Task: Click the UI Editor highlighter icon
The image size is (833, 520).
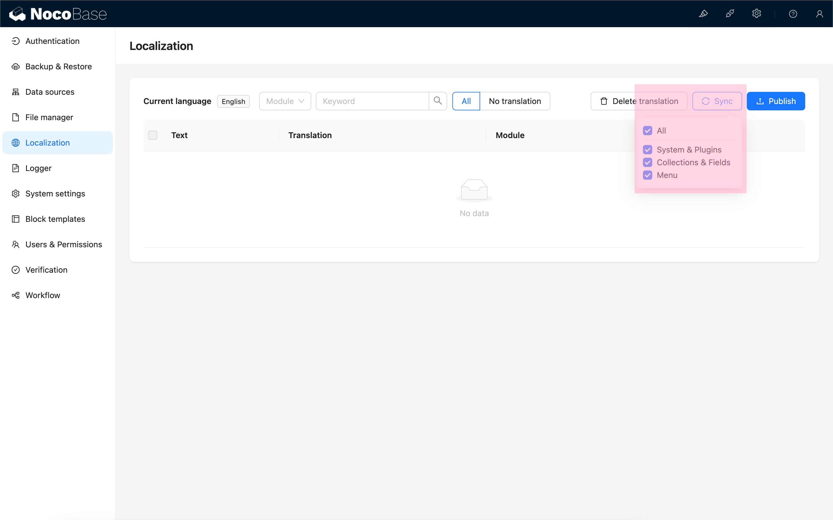Action: coord(703,14)
